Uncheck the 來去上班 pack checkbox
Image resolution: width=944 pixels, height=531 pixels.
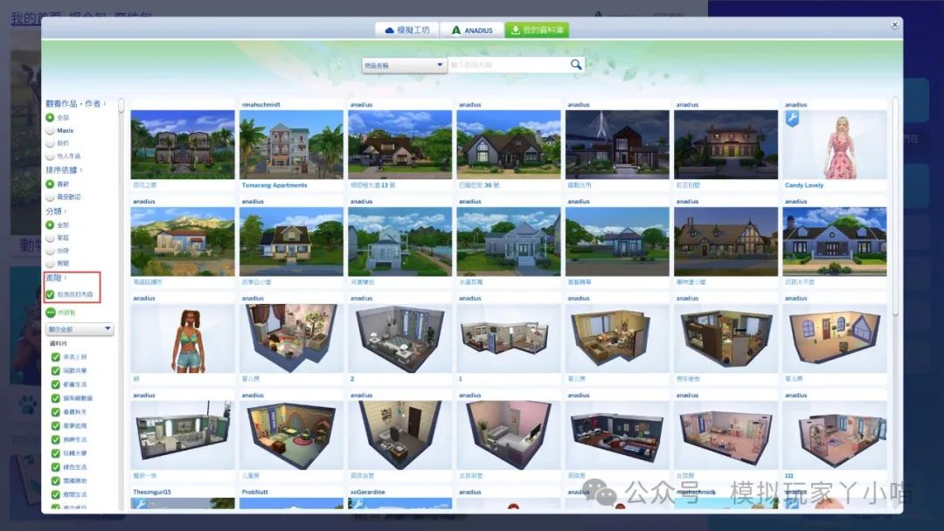pyautogui.click(x=55, y=357)
